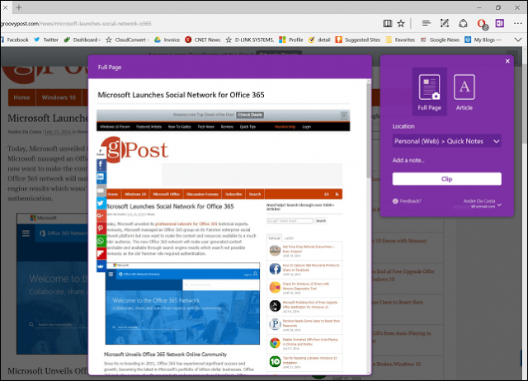Open the Feedback link in clipper

point(407,201)
